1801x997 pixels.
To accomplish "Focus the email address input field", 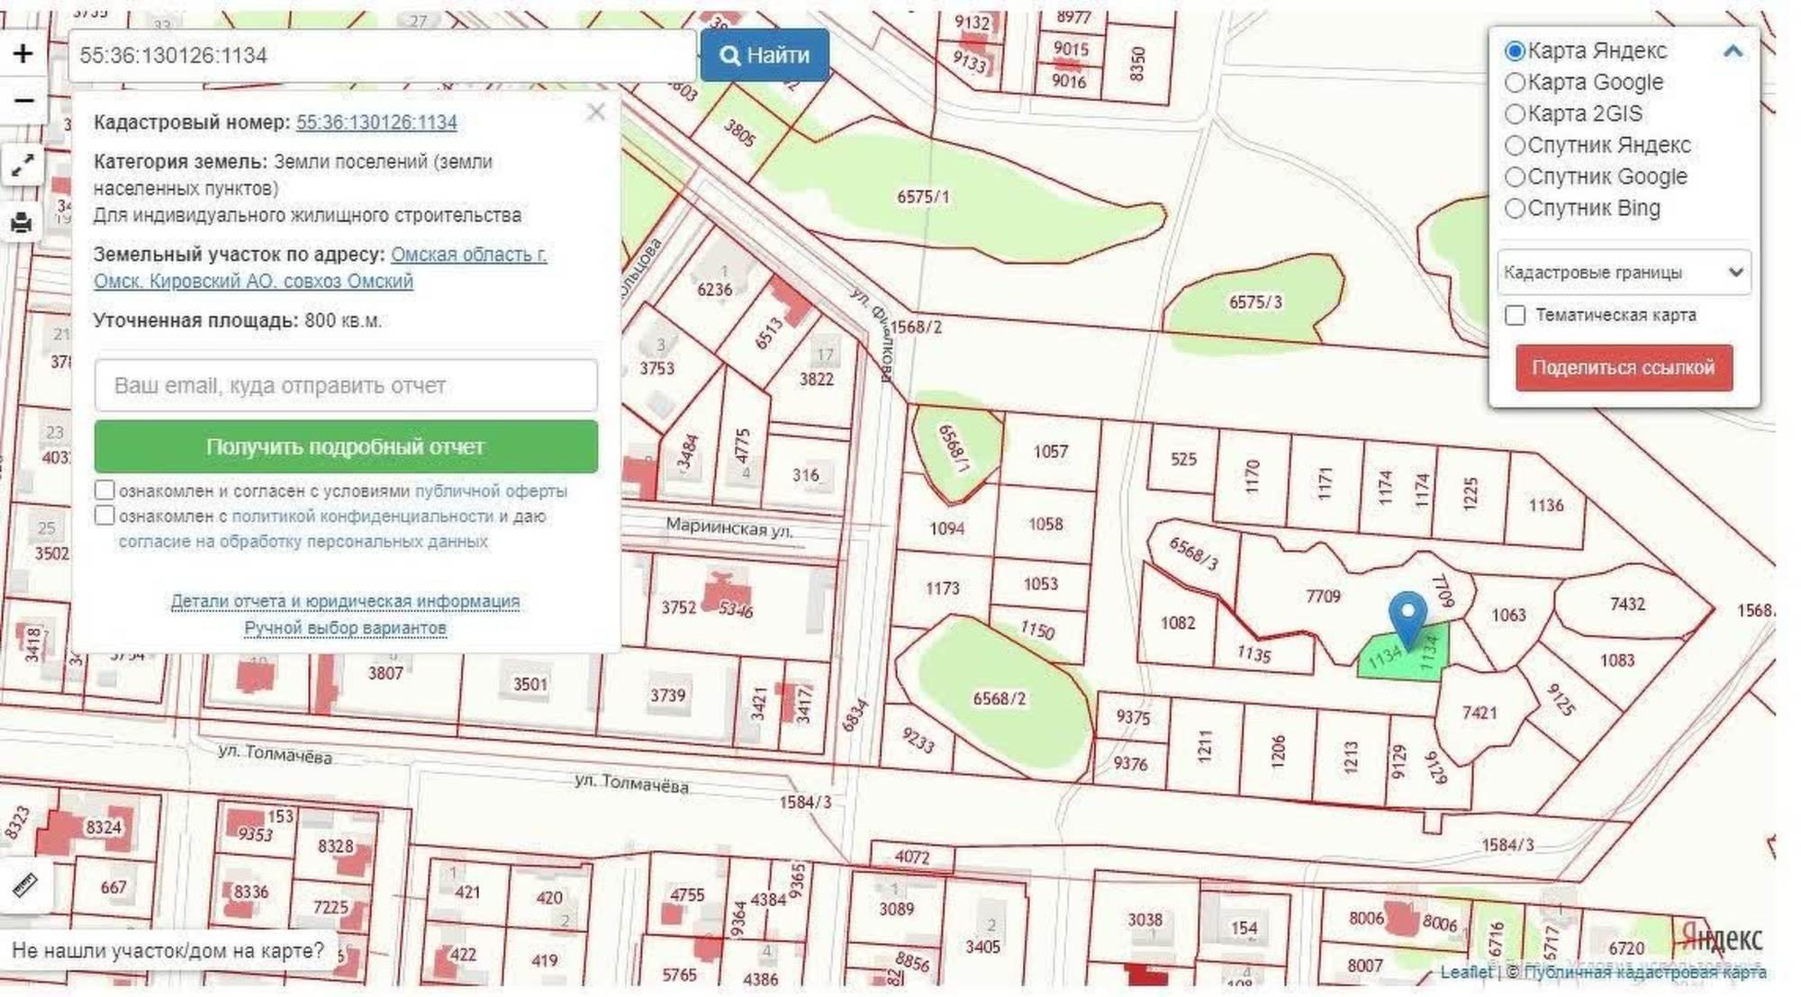I will (x=346, y=385).
